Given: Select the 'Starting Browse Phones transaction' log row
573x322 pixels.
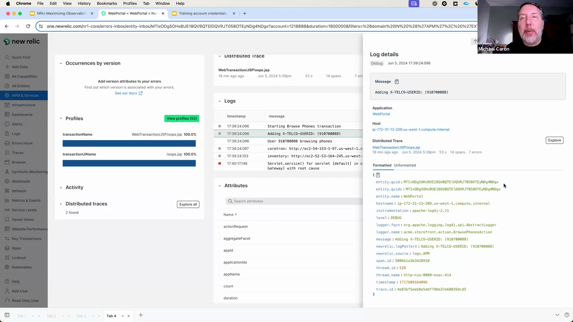Looking at the screenshot, I should coord(288,126).
